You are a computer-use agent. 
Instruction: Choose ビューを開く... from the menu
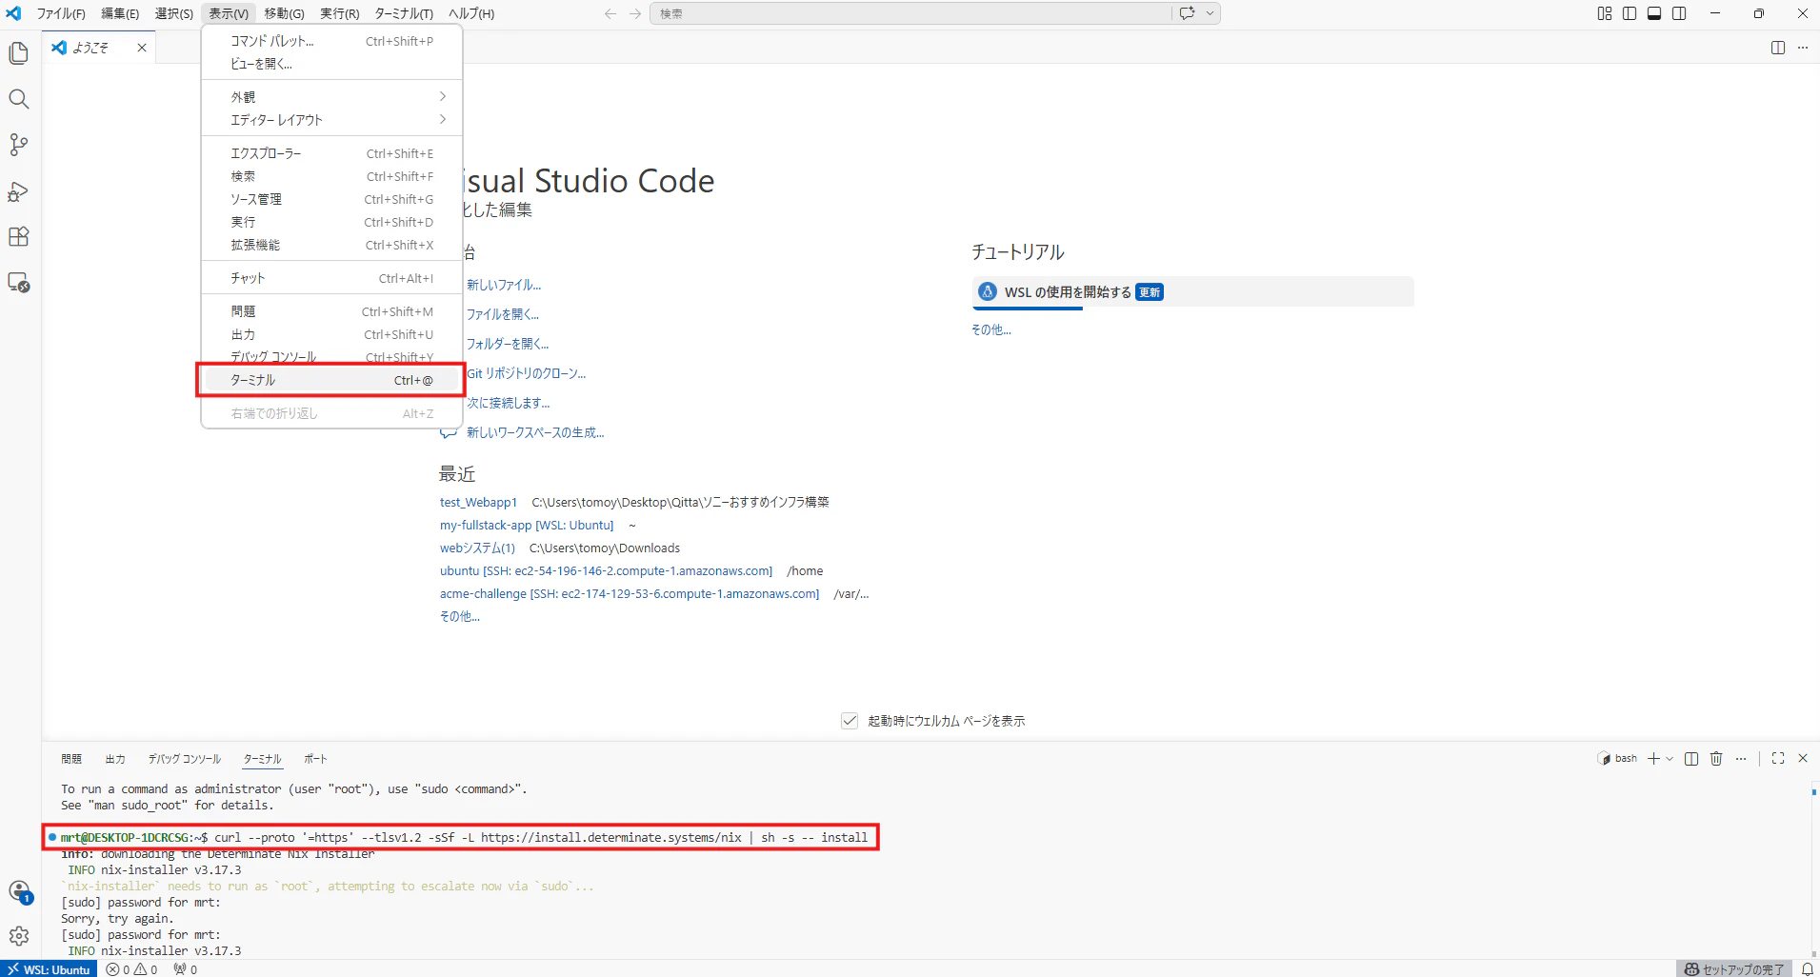pos(331,64)
